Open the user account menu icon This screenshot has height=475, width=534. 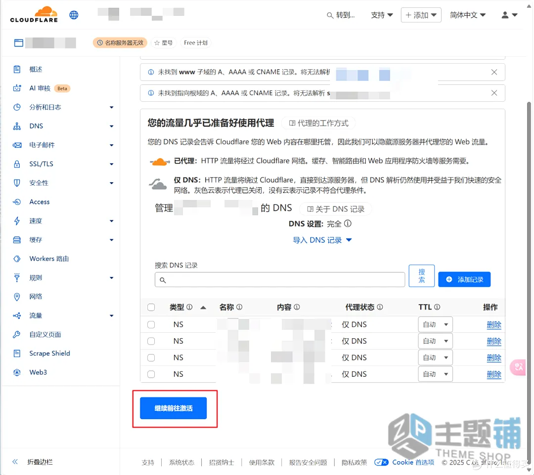click(x=509, y=15)
